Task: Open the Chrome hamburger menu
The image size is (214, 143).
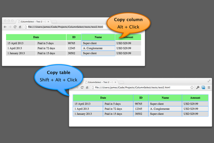Action: [x=209, y=88]
